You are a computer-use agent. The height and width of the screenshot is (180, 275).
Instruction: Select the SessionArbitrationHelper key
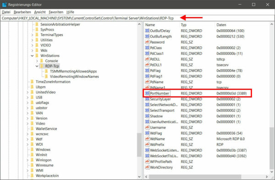[60, 24]
